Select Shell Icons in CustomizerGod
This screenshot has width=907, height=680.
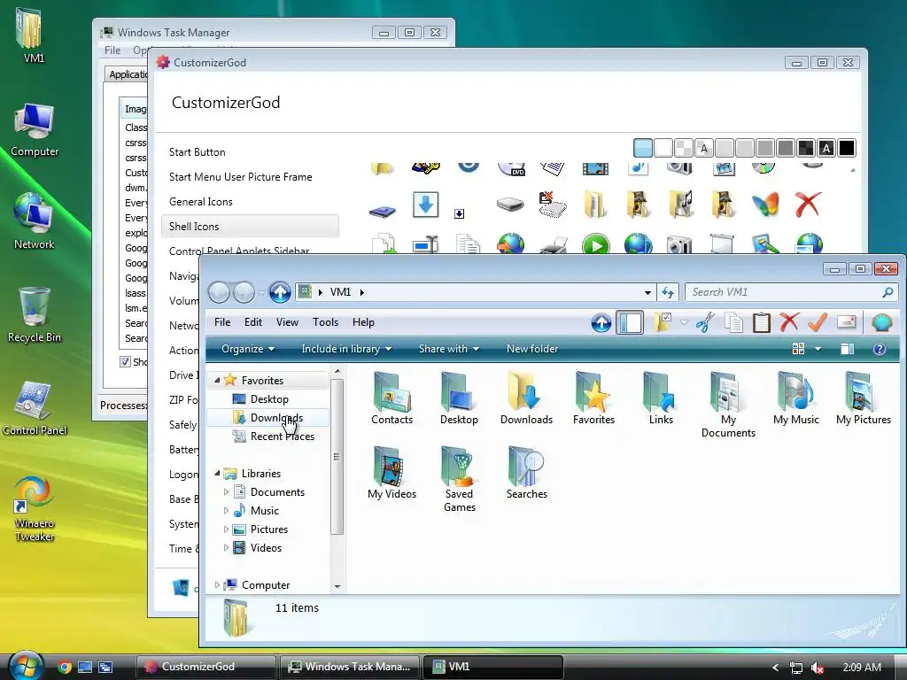250,226
